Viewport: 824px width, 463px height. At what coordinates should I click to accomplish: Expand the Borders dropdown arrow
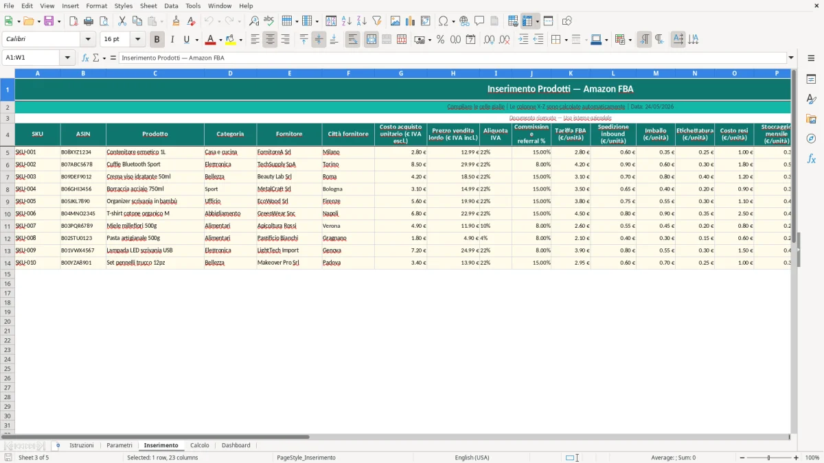(x=565, y=40)
